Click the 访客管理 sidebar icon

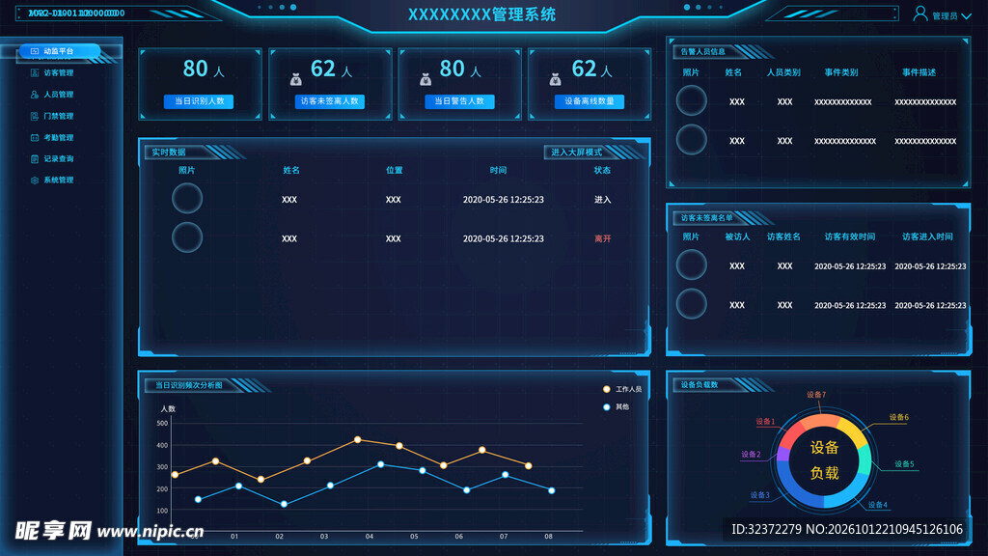pyautogui.click(x=35, y=73)
